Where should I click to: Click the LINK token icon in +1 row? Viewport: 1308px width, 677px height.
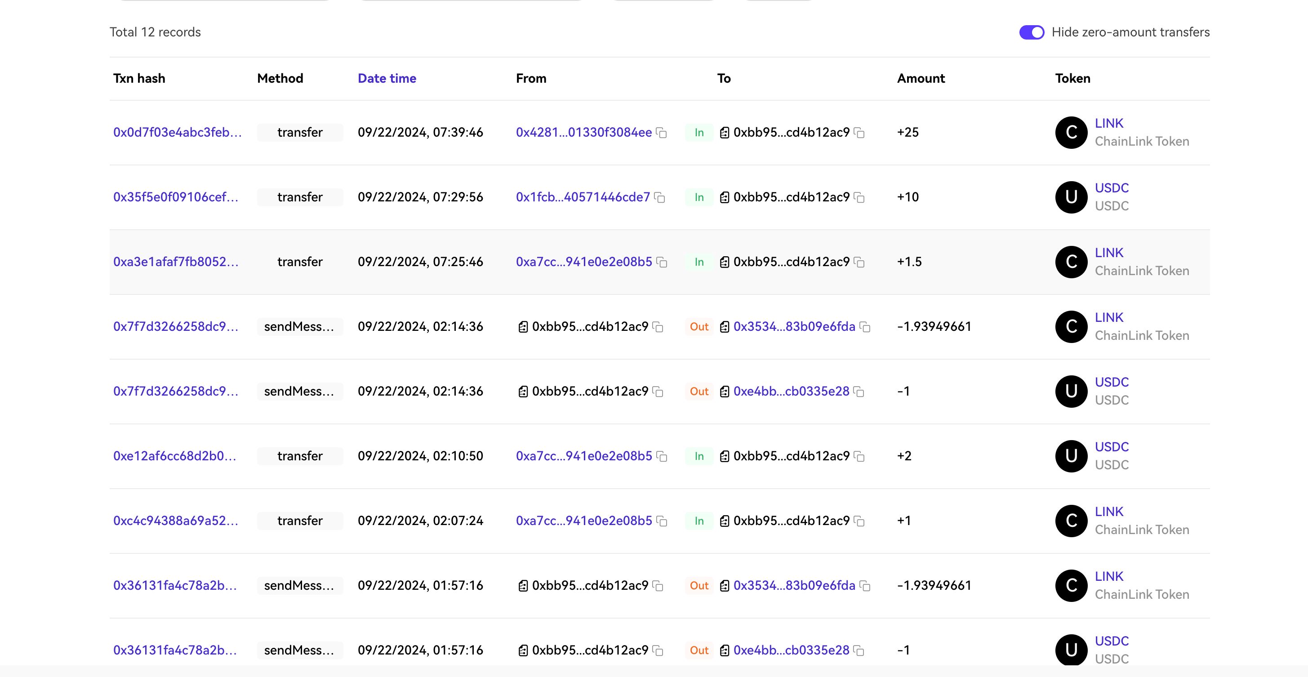point(1072,521)
